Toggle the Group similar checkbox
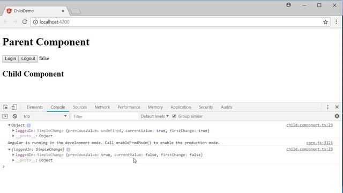The image size is (343, 193). (174, 116)
